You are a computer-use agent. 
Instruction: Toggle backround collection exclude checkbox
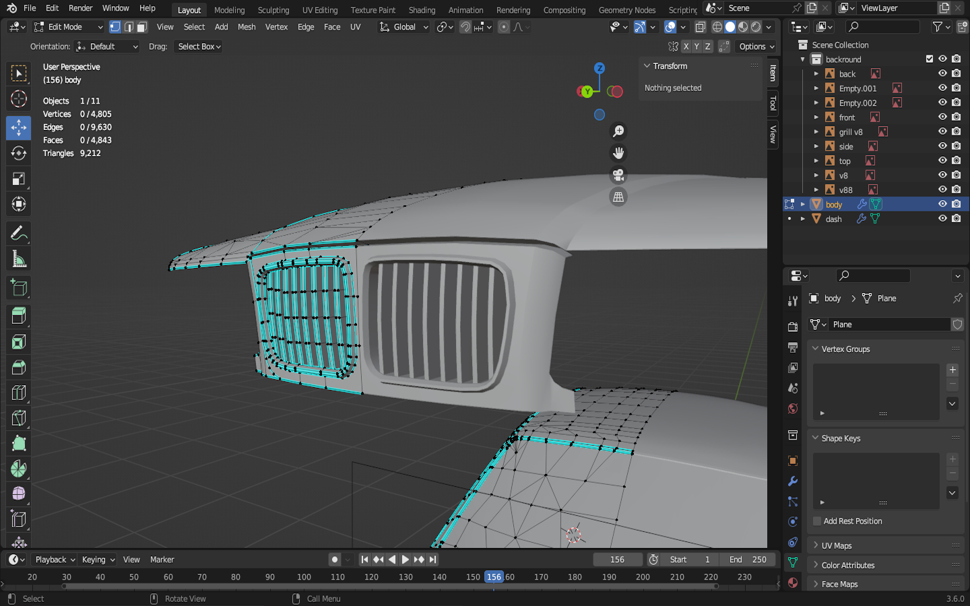pyautogui.click(x=930, y=59)
